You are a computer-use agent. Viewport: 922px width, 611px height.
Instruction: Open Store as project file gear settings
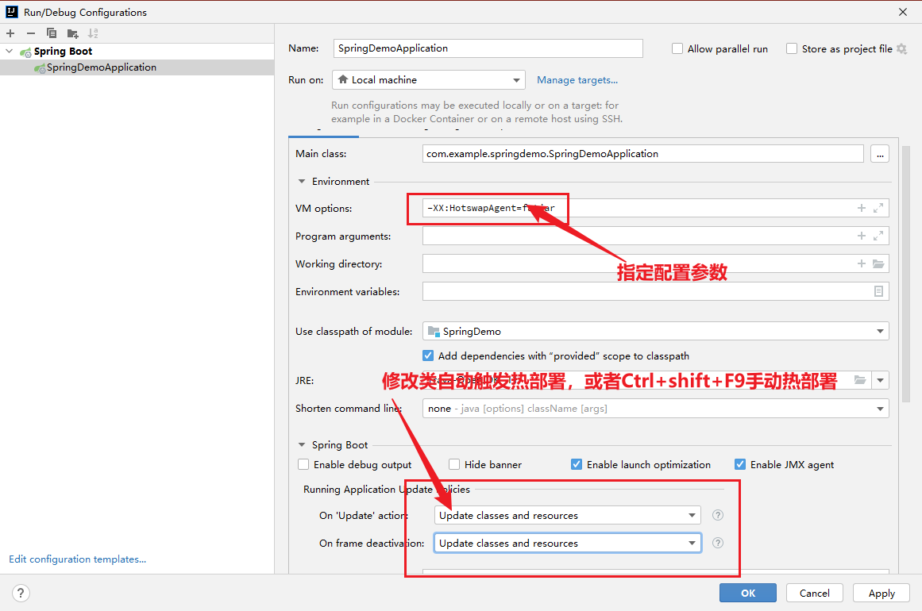click(x=901, y=48)
